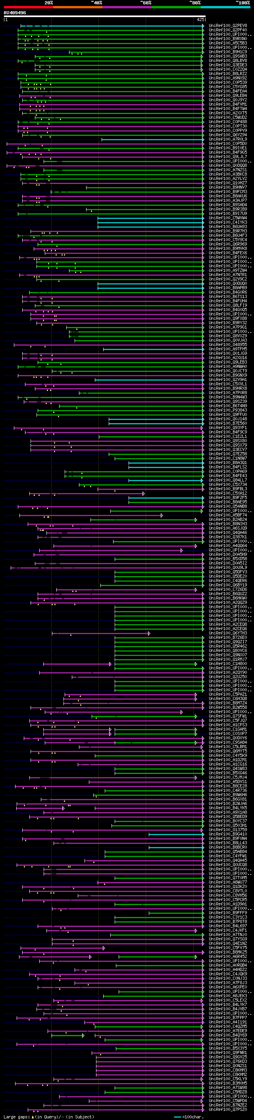The image size is (254, 1120).
Task: Select the UniRef100_A7R0L9 label
Action: click(227, 139)
